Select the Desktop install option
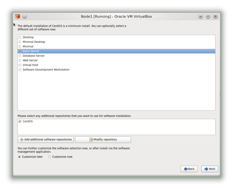 coord(20,37)
